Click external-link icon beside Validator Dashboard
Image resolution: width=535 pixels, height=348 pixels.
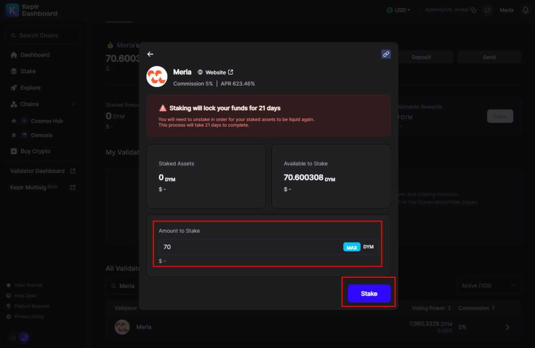pyautogui.click(x=73, y=171)
